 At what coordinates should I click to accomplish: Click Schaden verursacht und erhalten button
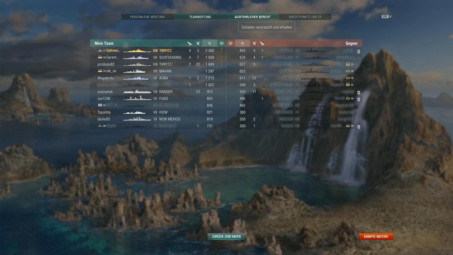click(x=267, y=27)
